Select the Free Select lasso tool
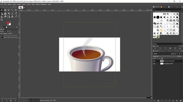Screen dimensions: 183x102 click(9, 10)
